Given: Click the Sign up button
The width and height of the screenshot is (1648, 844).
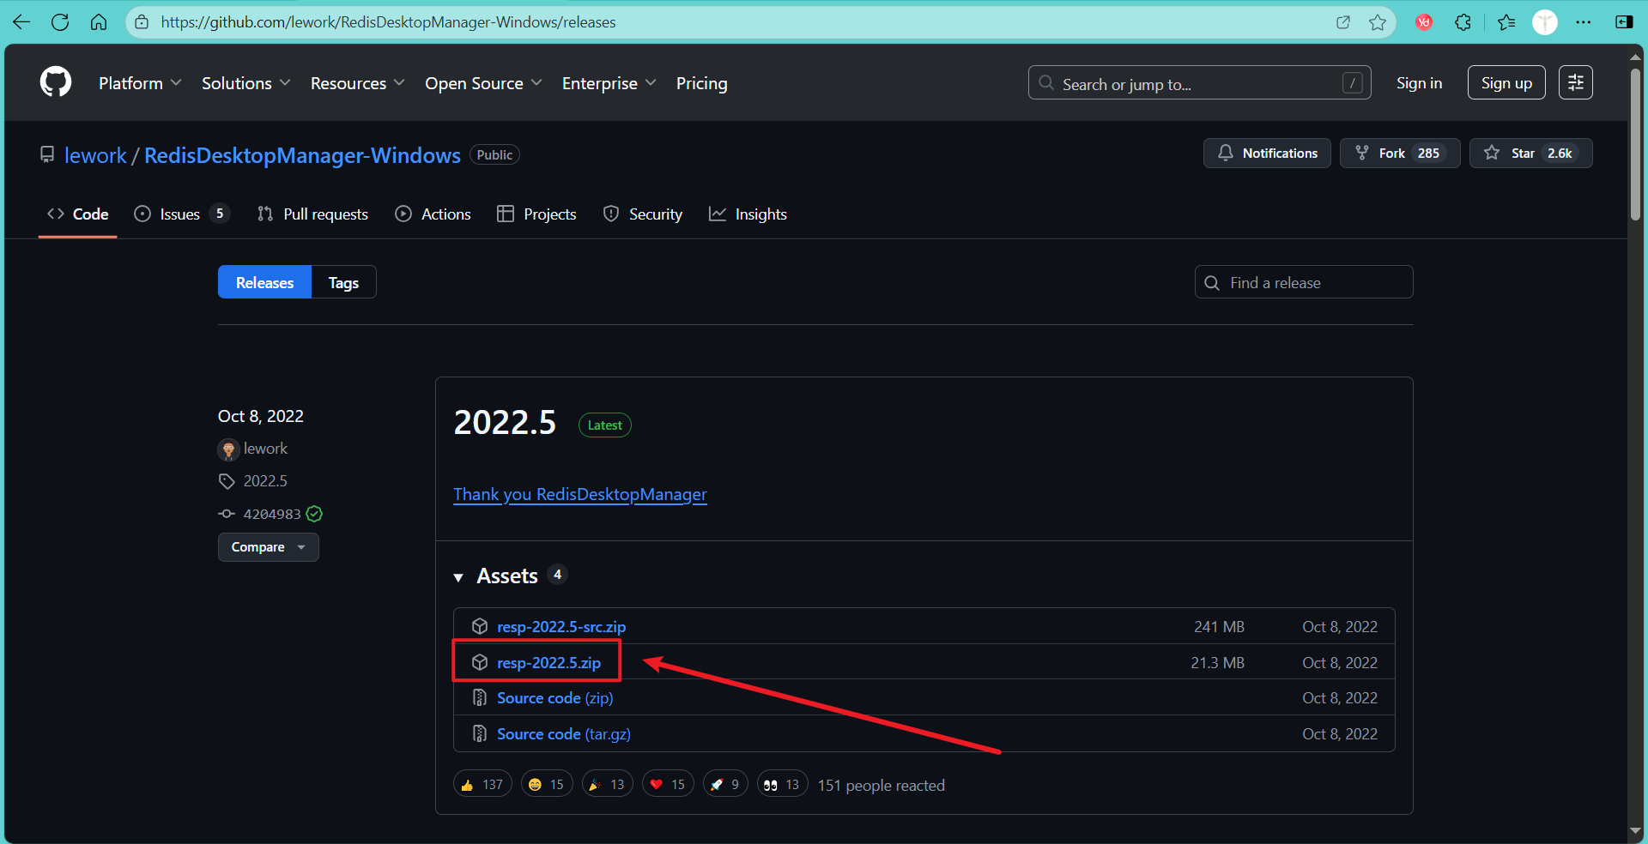Looking at the screenshot, I should (1506, 82).
